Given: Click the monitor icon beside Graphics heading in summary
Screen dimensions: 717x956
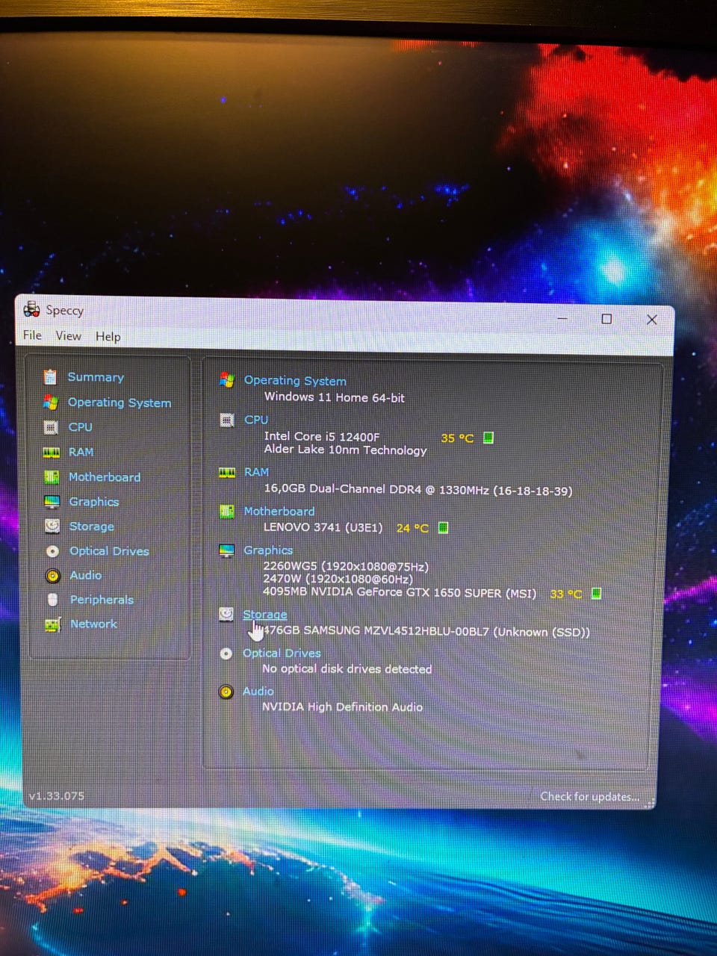Looking at the screenshot, I should pyautogui.click(x=226, y=550).
